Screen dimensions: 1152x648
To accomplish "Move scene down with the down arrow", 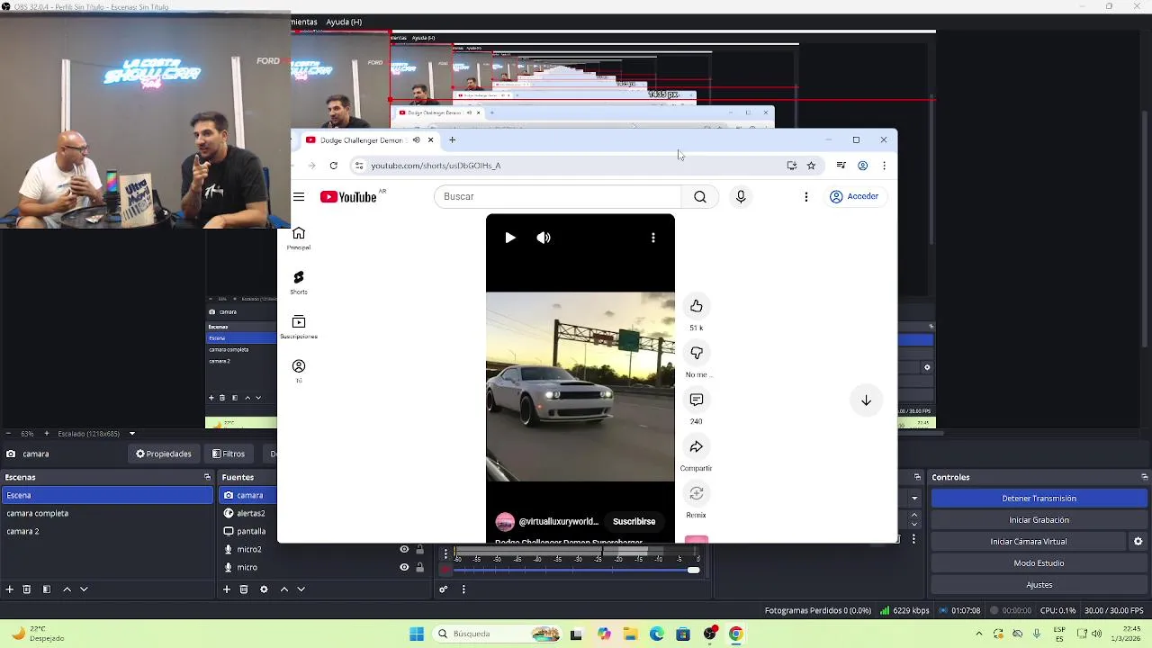I will tap(84, 589).
